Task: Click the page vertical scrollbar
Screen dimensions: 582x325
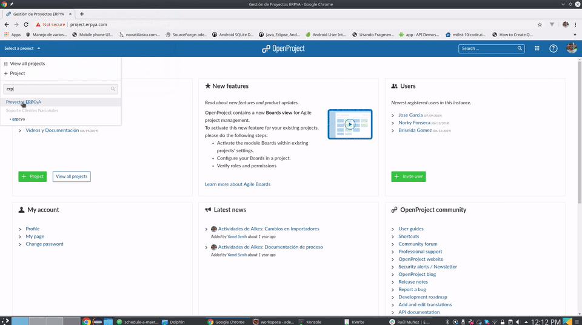Action: (580, 132)
